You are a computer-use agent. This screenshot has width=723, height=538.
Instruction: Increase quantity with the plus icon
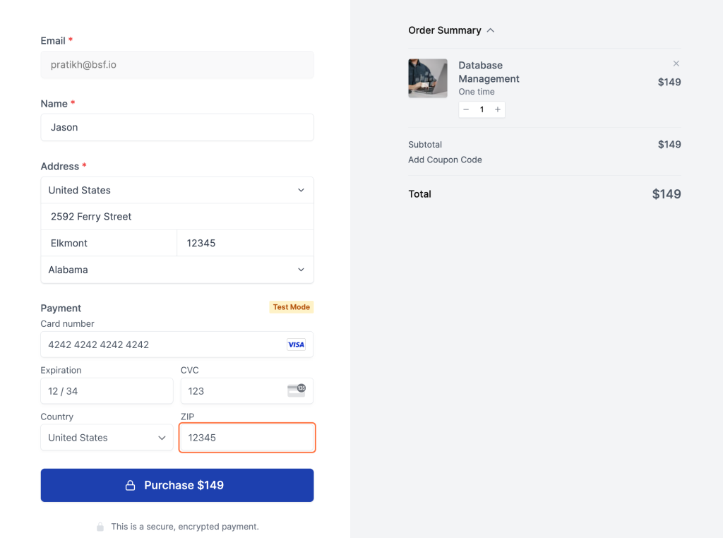pos(498,109)
